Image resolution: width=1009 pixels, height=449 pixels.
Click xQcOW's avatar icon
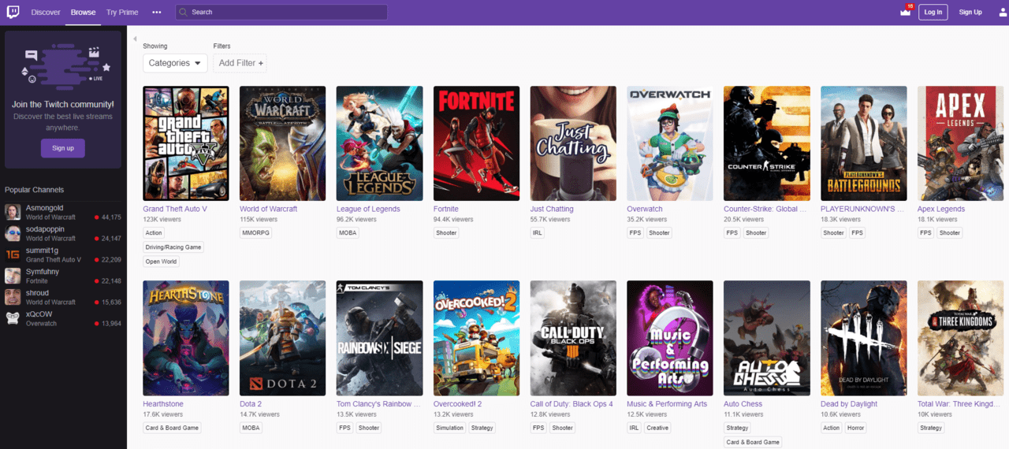point(13,318)
